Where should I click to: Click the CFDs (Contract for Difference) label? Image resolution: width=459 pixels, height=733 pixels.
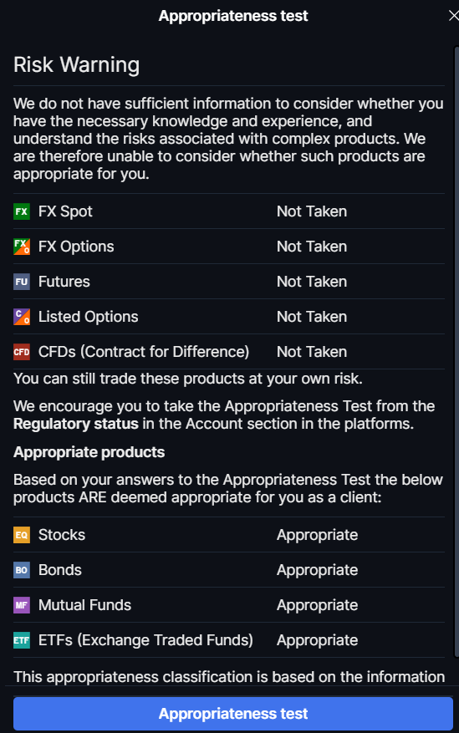click(144, 352)
